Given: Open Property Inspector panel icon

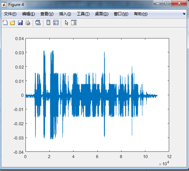Looking at the screenshot, I should [74, 23].
